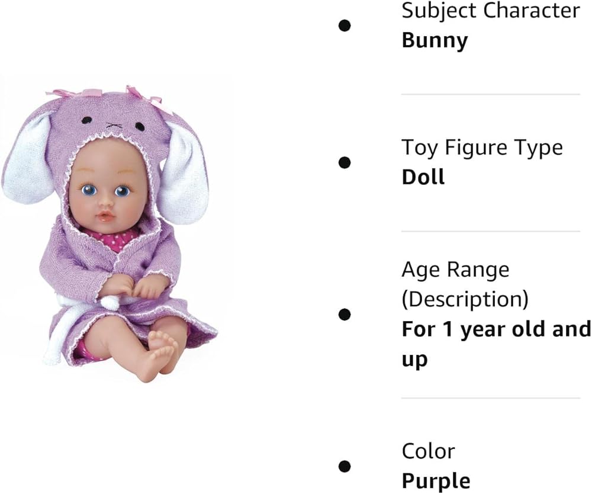Click the bullet beside Subject Character
Viewport: 592px width, 494px height.
[x=345, y=25]
